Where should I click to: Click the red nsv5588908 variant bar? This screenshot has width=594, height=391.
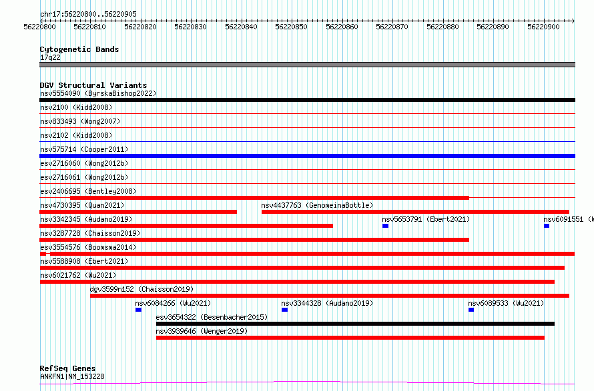(x=302, y=268)
